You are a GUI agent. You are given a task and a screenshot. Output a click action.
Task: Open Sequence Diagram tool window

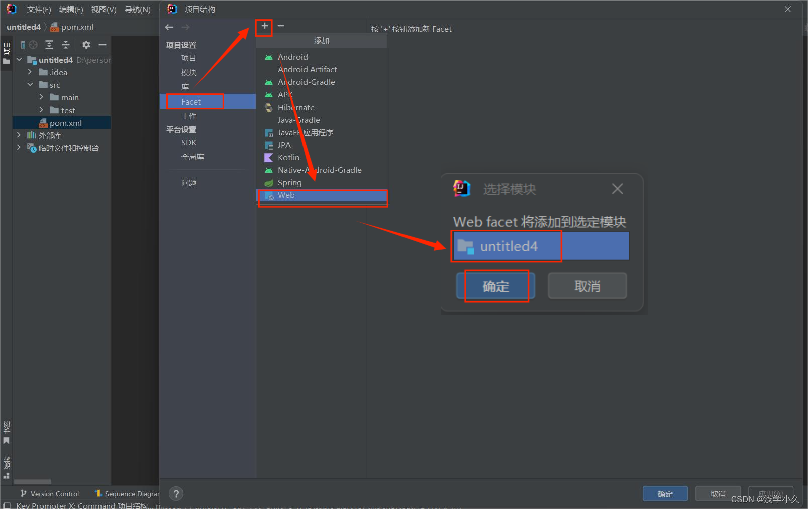point(127,494)
